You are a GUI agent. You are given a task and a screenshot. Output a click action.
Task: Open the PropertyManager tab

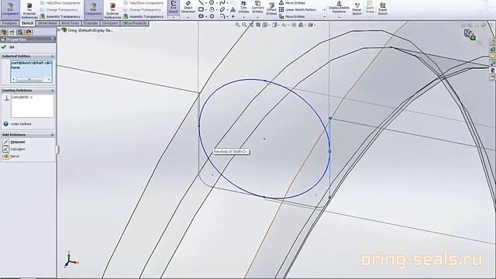(x=12, y=33)
